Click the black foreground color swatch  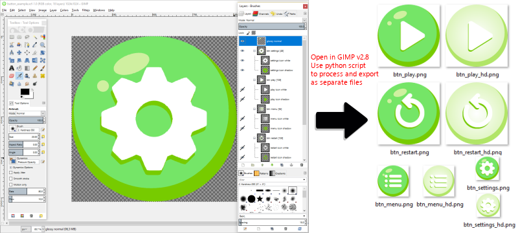coord(25,91)
